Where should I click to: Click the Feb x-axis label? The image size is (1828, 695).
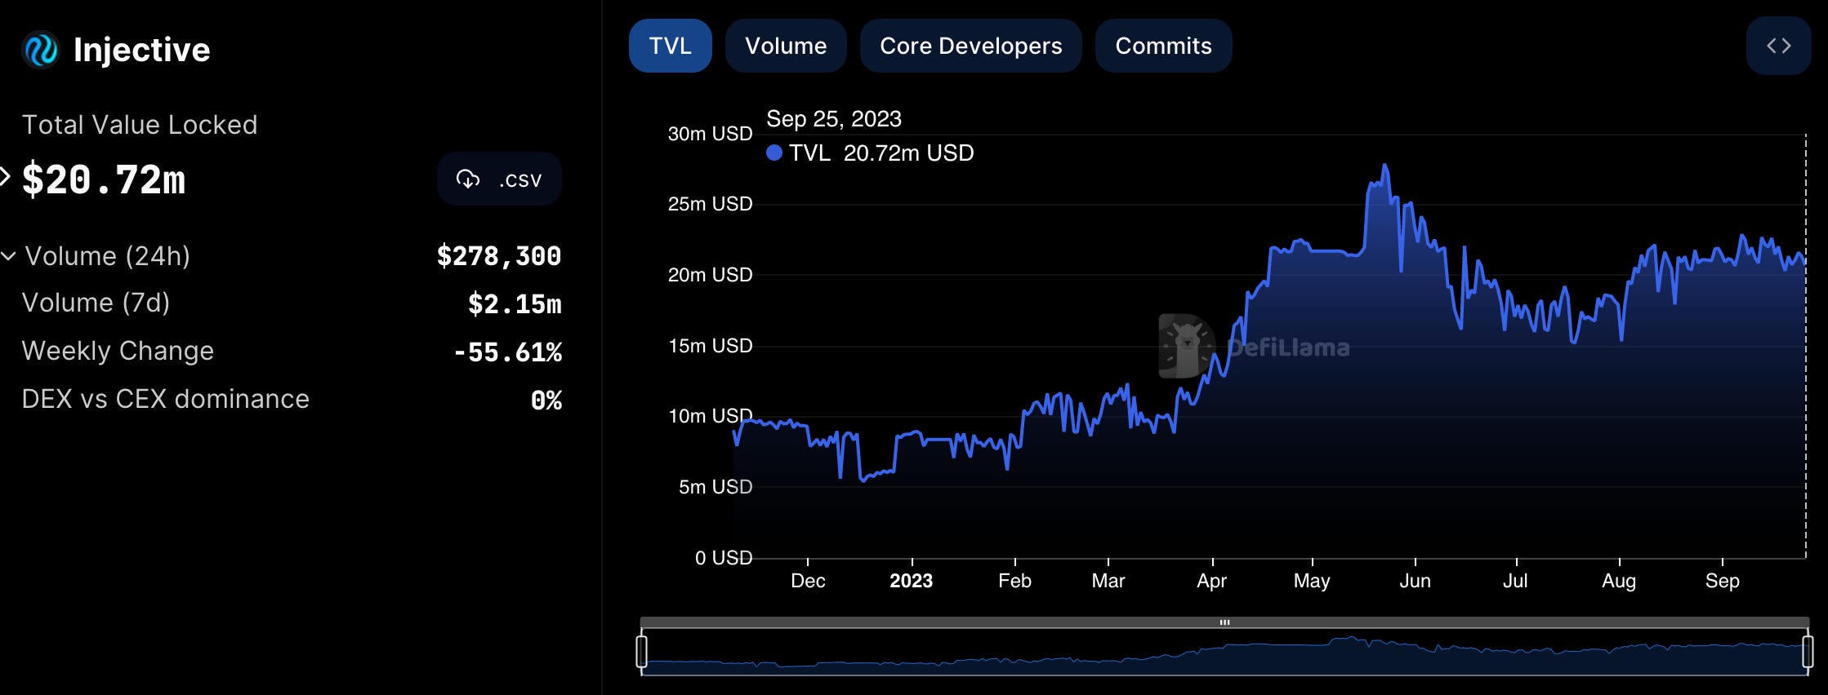click(1014, 581)
